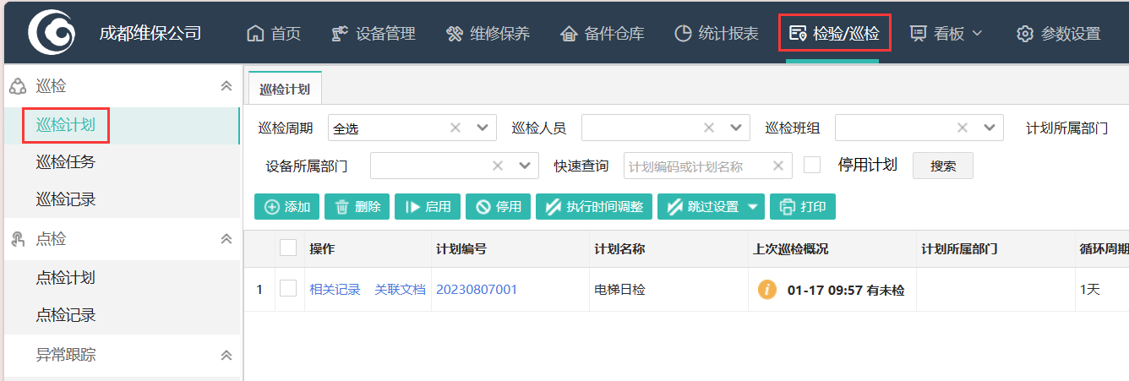Click 01-17 09:57 有未检 text
Viewport: 1129px width, 381px height.
(x=846, y=291)
